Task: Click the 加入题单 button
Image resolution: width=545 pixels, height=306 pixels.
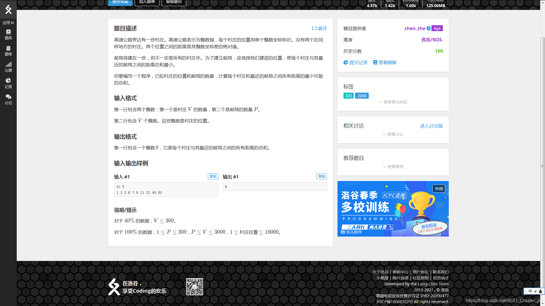Action: click(x=147, y=2)
